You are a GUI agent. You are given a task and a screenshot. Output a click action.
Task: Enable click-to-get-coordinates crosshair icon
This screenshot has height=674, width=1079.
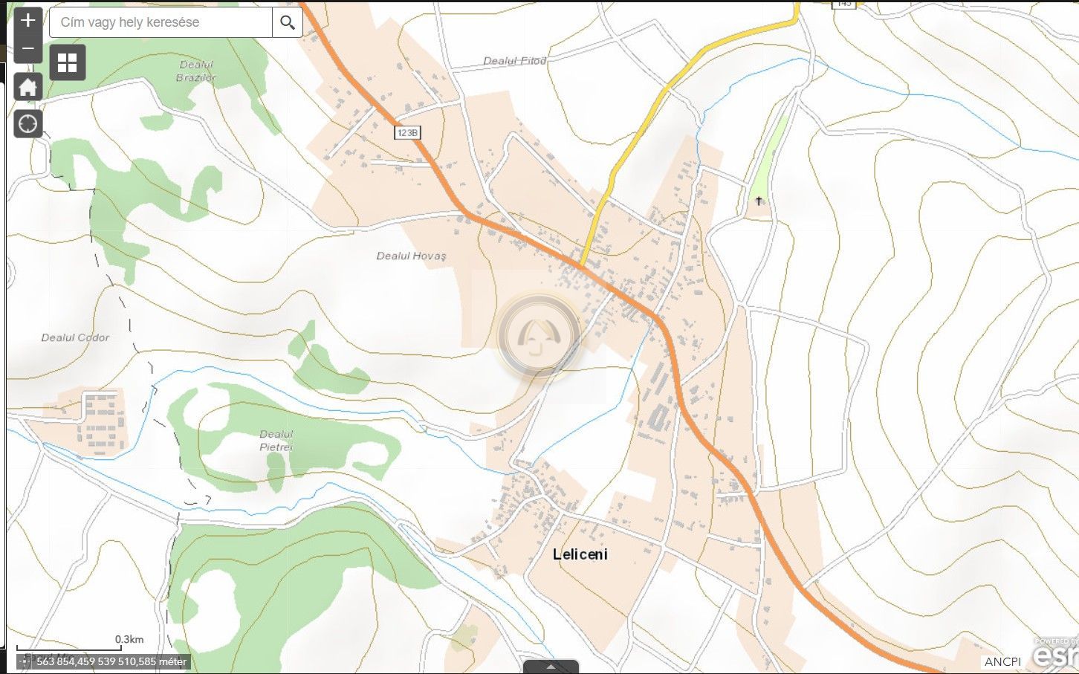(25, 661)
